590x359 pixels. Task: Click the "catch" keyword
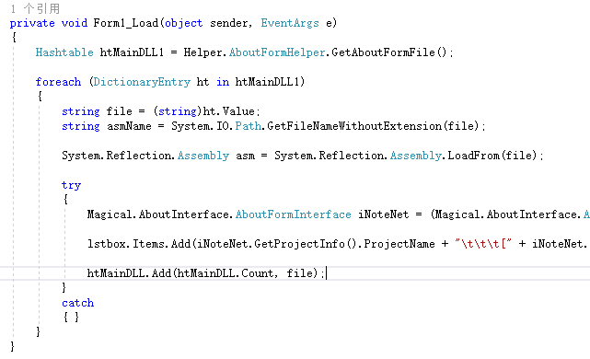(77, 303)
